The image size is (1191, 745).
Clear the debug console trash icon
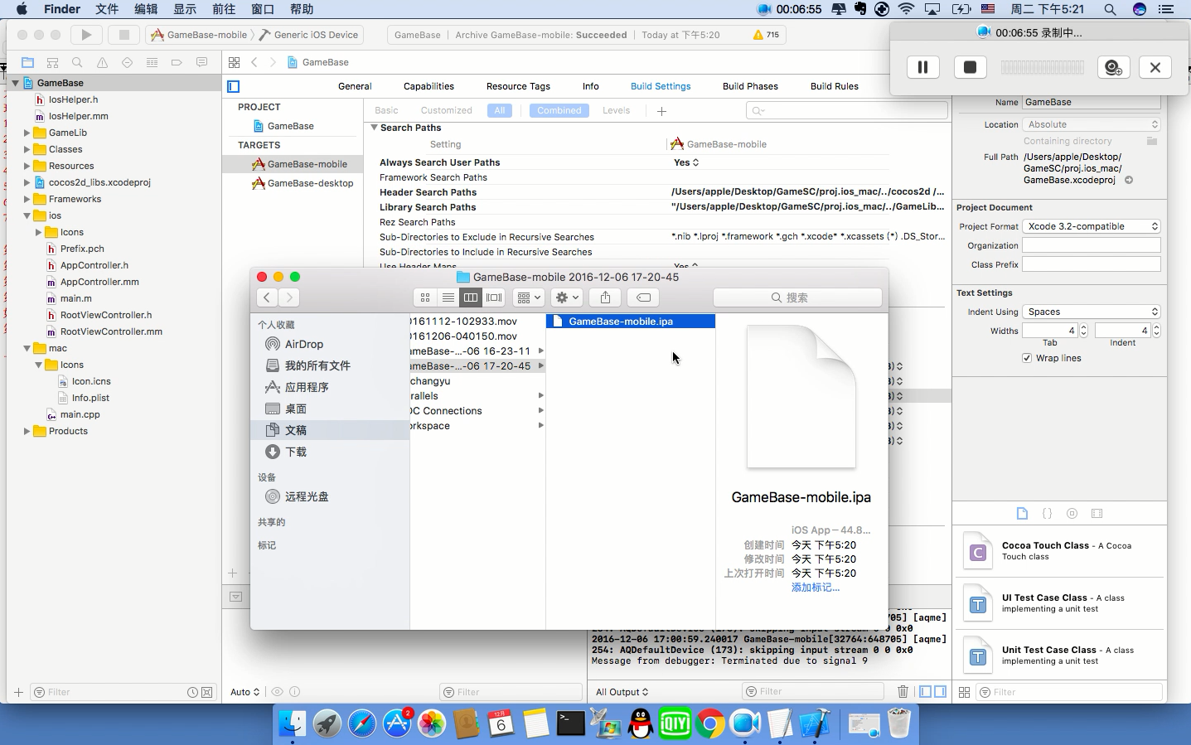point(903,691)
